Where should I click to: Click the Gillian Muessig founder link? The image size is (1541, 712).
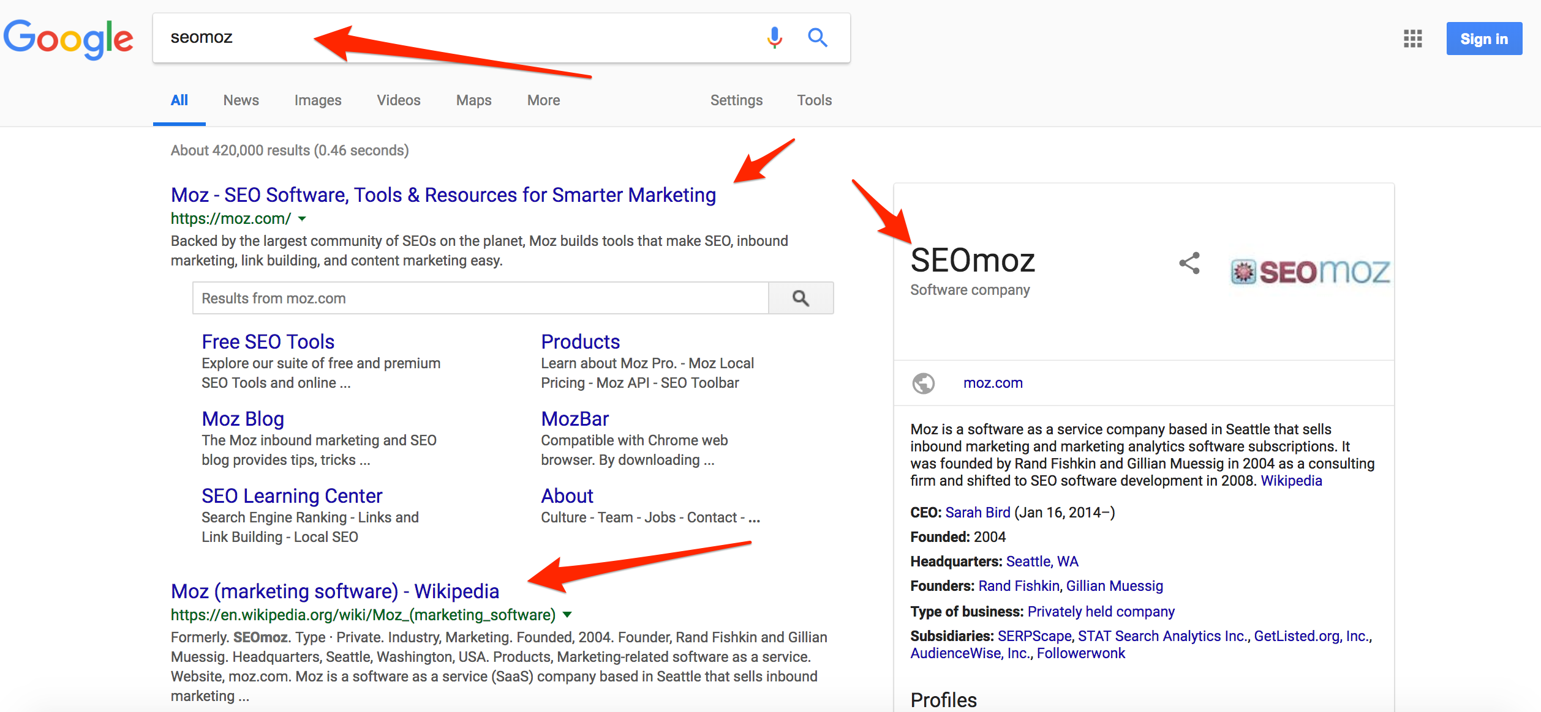point(1115,586)
